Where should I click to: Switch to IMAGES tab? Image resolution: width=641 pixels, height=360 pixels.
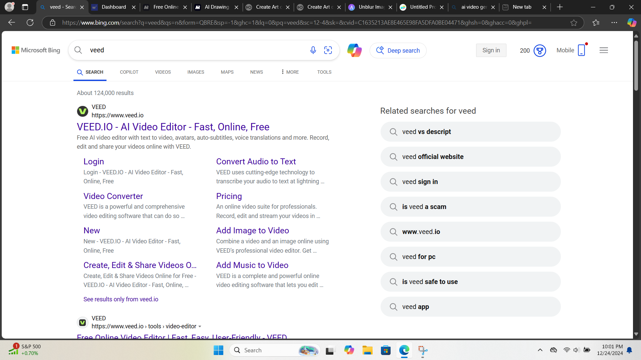[196, 72]
